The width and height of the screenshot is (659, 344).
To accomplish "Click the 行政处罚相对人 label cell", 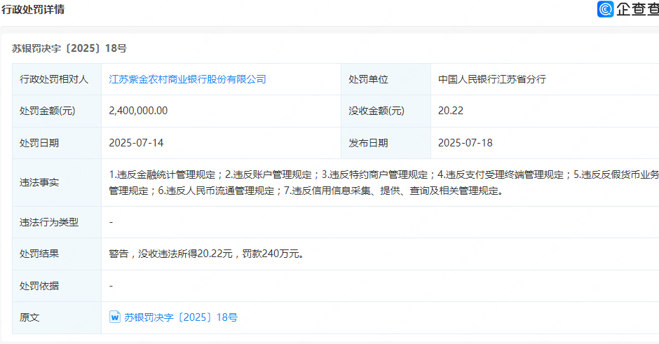I will (x=54, y=79).
